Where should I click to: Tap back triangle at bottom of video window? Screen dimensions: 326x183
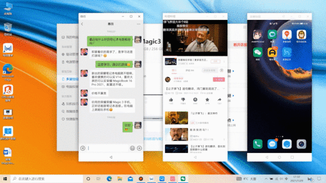pos(195,157)
